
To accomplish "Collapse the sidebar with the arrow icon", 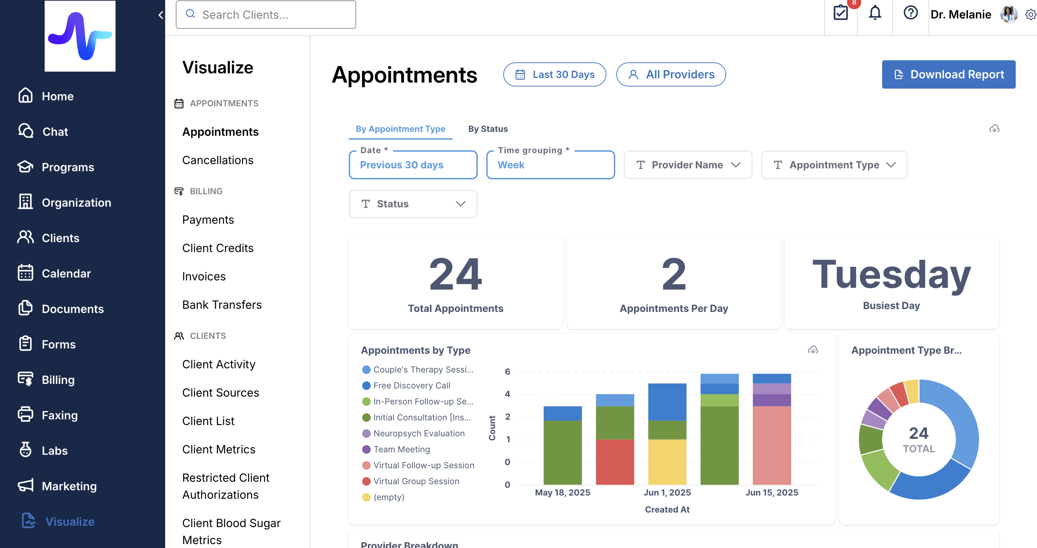I will coord(161,15).
